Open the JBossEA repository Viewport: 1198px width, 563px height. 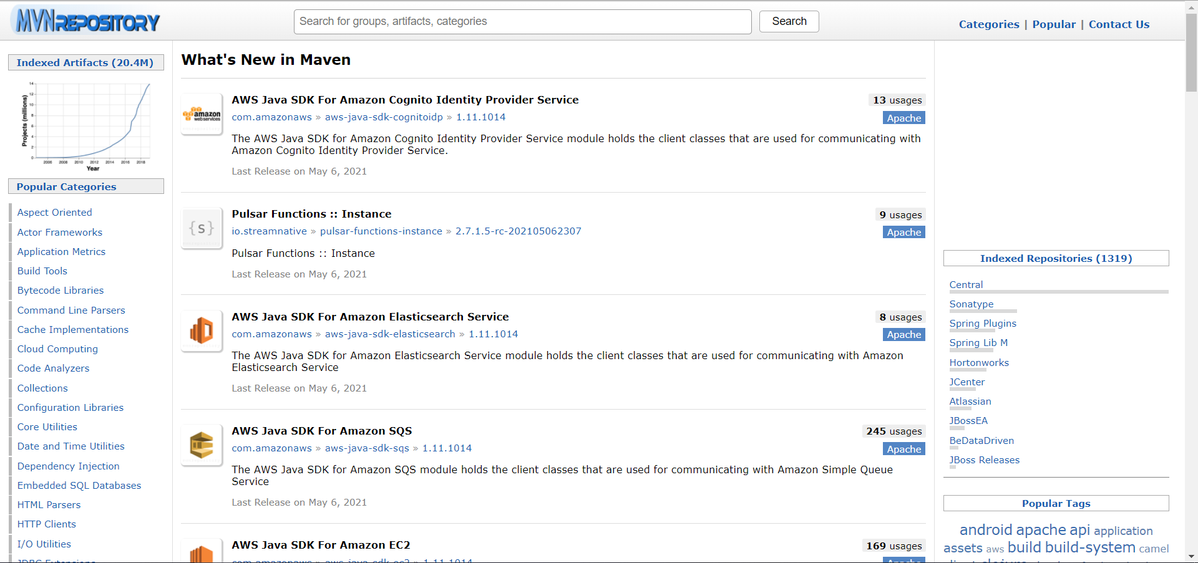pyautogui.click(x=968, y=421)
